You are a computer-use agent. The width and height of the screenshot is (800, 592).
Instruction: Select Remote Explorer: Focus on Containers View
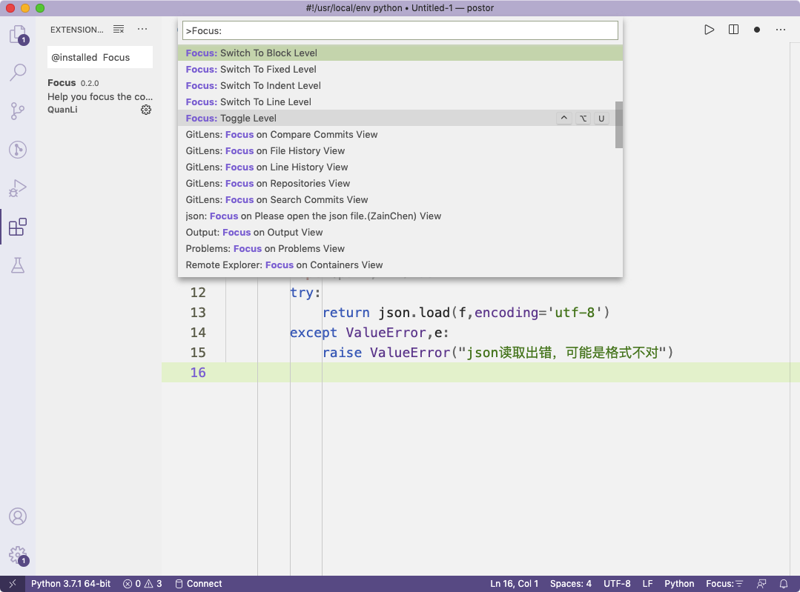(x=400, y=265)
